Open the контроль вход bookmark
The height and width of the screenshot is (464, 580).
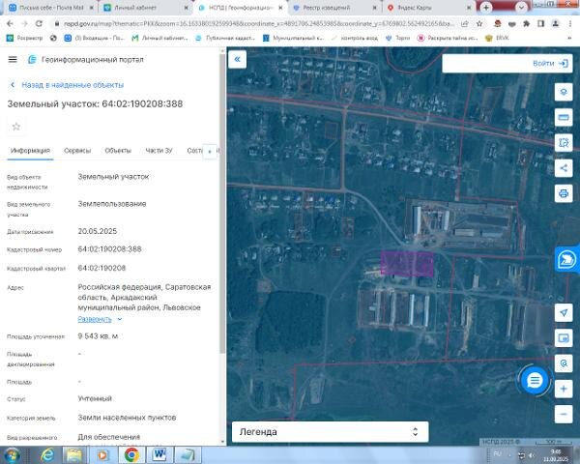pos(355,38)
